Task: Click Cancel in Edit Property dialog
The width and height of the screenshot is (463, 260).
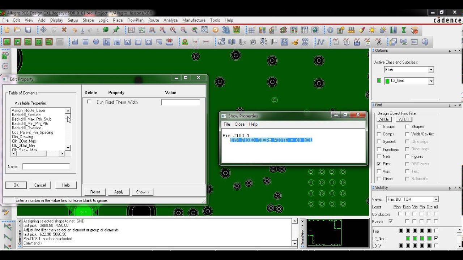Action: coord(40,185)
